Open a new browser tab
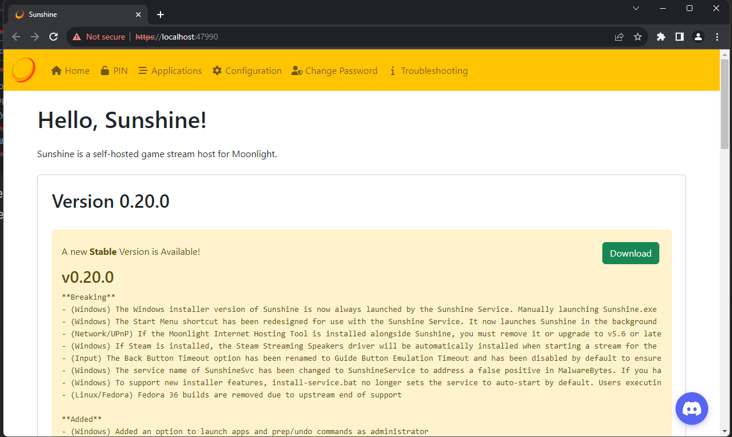This screenshot has width=732, height=437. click(x=160, y=15)
